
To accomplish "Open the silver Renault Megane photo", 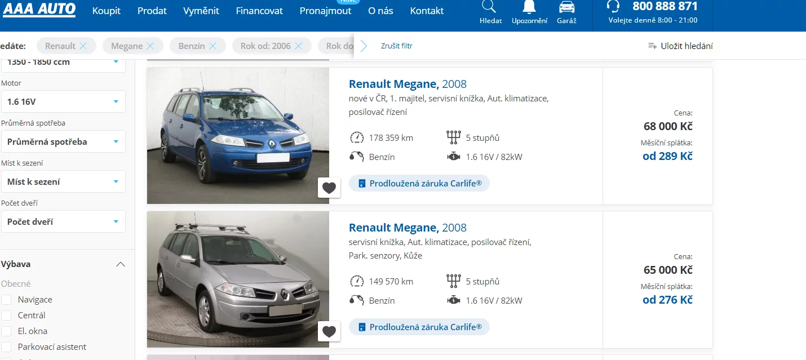I will (x=238, y=279).
